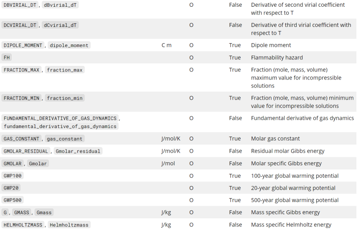
Task: Select the GWP500 parameter code
Action: 13,200
